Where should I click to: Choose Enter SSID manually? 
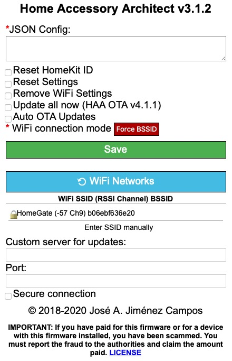tap(119, 227)
